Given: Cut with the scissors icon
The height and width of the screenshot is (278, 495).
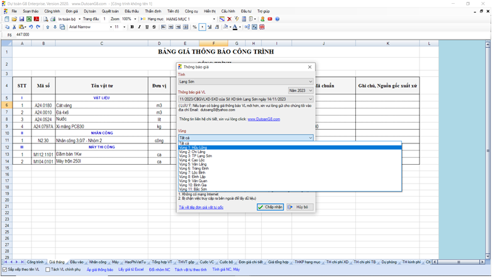Looking at the screenshot, I should pos(14,27).
